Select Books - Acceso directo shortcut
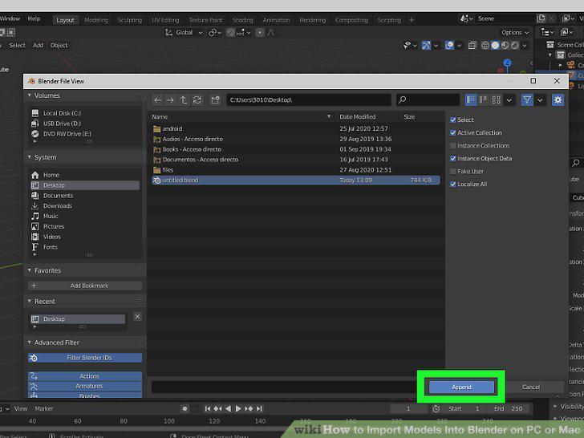 [296, 149]
